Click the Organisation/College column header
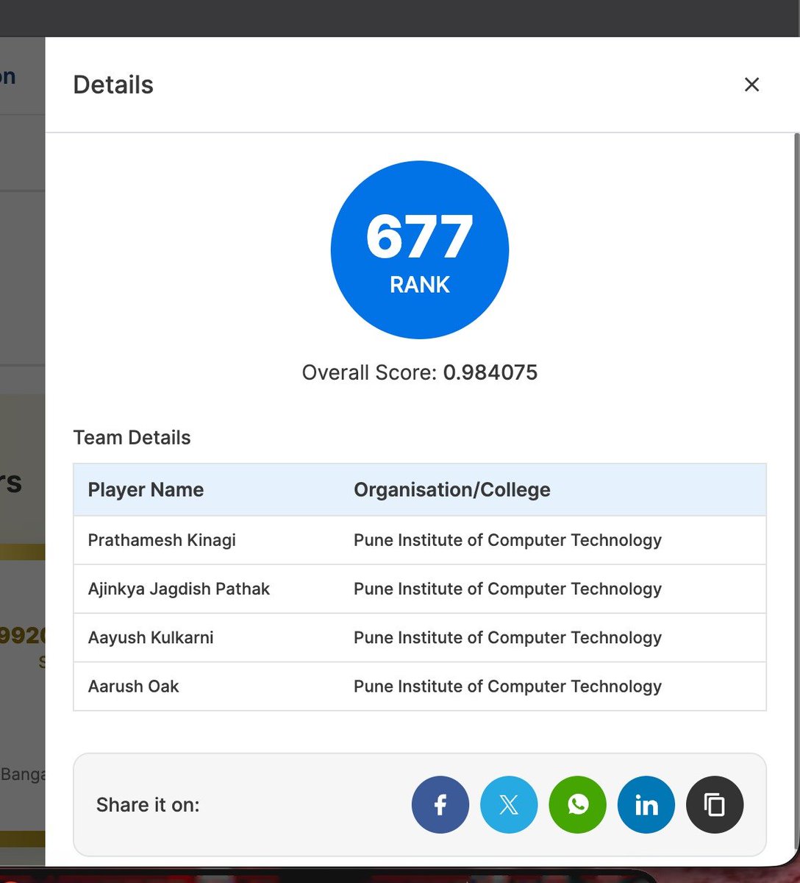This screenshot has width=800, height=883. (452, 490)
